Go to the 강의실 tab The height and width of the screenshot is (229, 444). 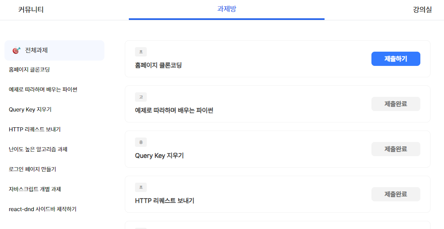tap(422, 10)
